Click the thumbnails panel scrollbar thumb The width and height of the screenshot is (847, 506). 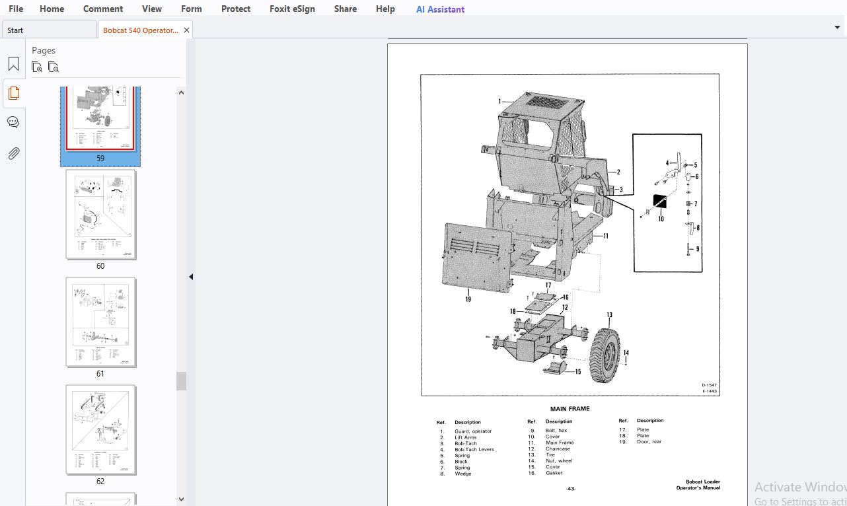point(181,381)
